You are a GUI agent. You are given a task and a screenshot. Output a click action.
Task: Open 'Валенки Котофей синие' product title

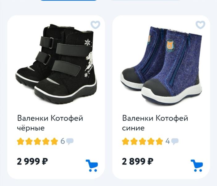click(x=155, y=123)
